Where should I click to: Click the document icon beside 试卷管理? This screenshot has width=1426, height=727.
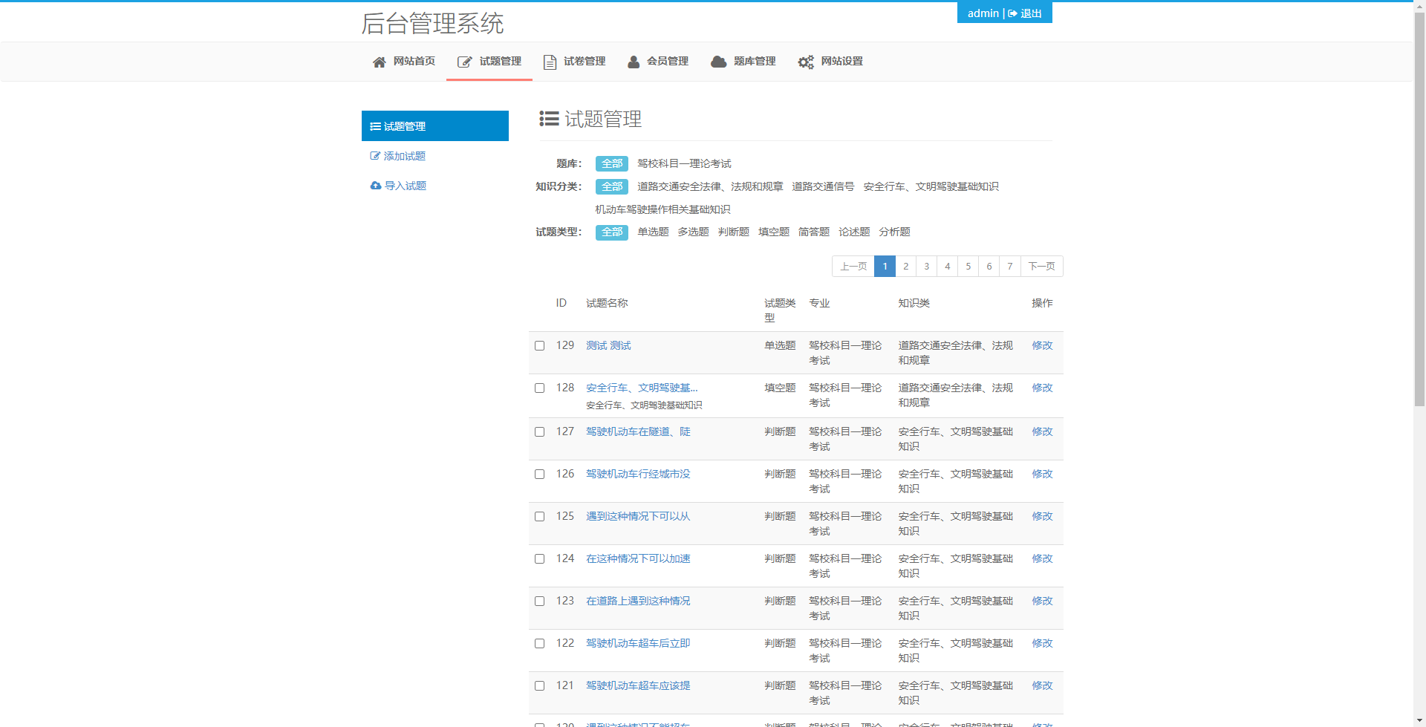point(550,62)
